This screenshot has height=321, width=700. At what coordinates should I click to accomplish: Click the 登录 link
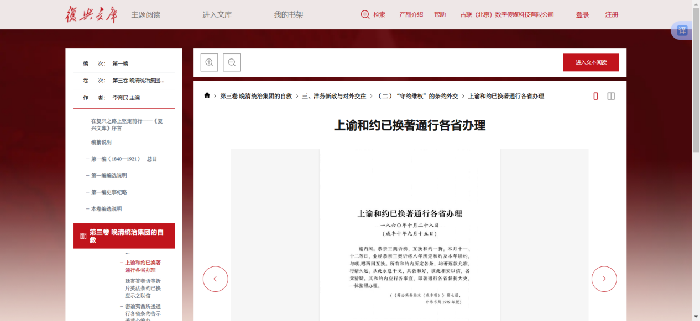tap(582, 15)
